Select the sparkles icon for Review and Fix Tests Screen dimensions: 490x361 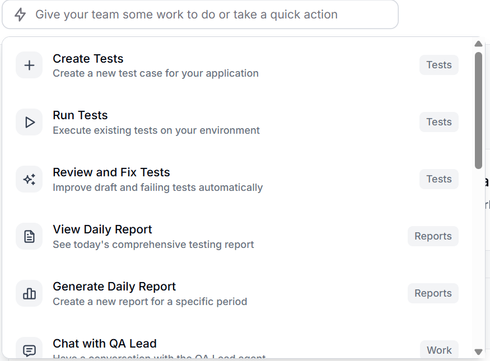point(29,179)
